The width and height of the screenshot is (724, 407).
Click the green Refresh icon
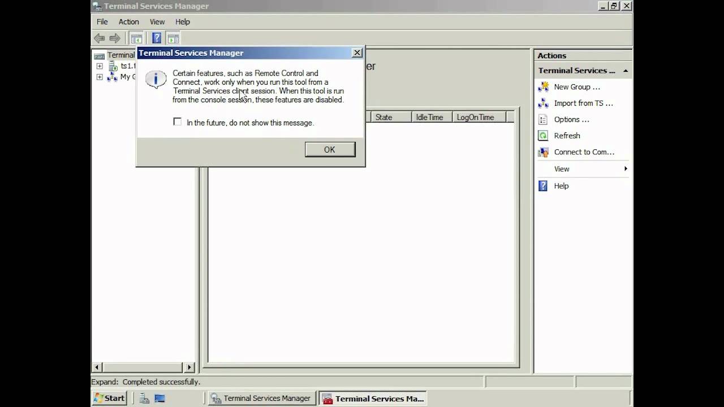(543, 136)
